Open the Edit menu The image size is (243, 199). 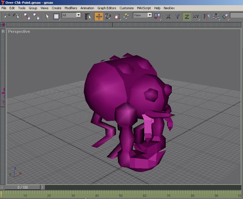pyautogui.click(x=12, y=8)
